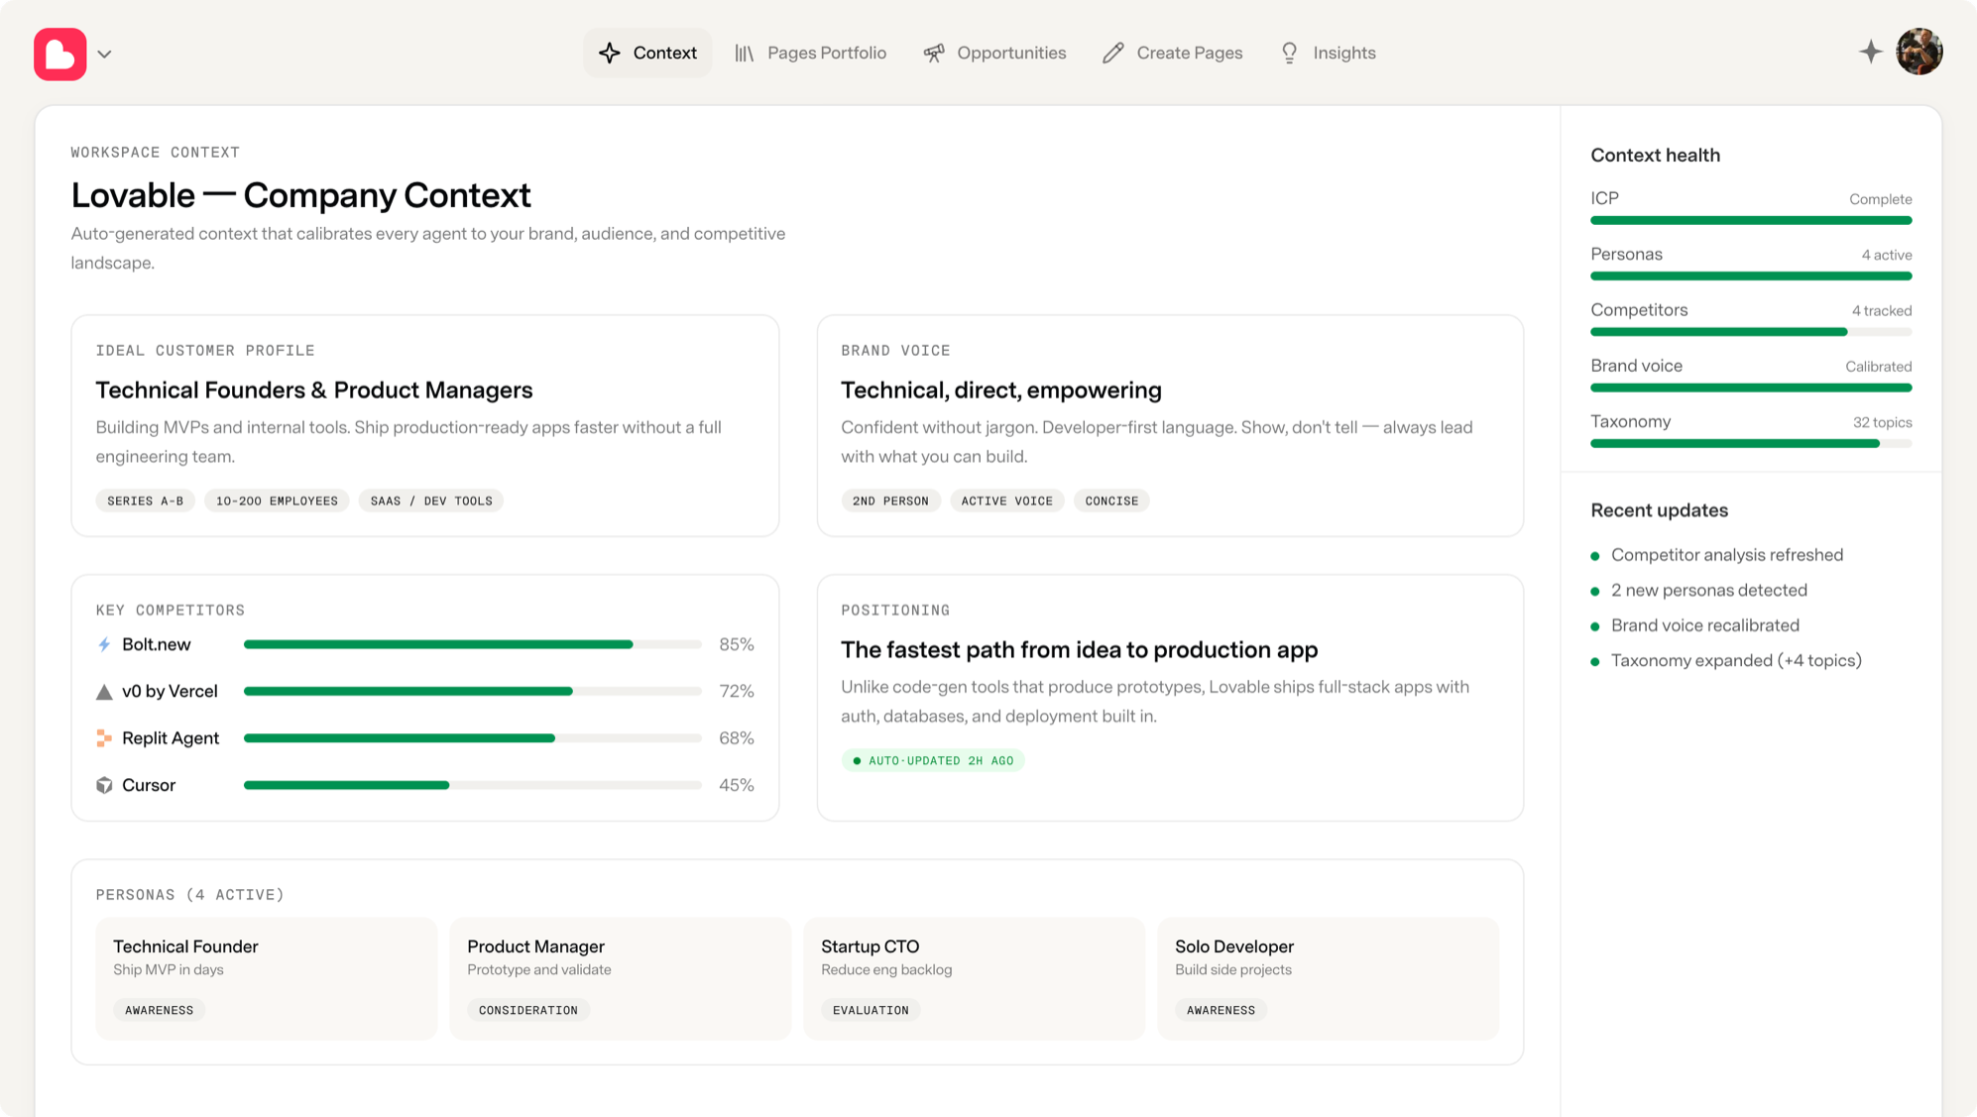Click the 10-200 EMPLOYEES tag
The height and width of the screenshot is (1117, 1977).
click(277, 501)
